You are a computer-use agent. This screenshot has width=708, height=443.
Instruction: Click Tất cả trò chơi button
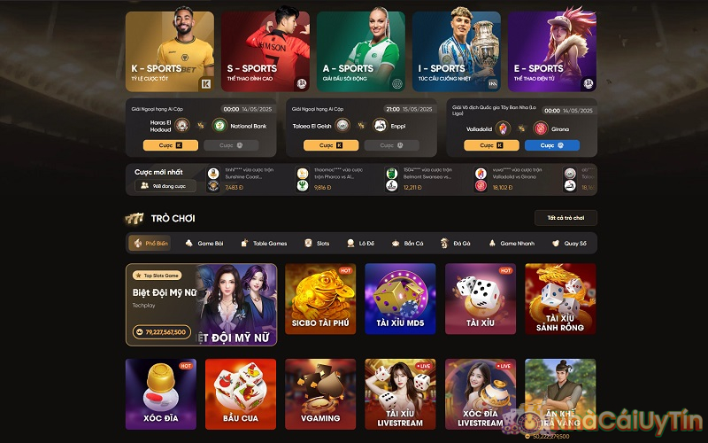[566, 218]
